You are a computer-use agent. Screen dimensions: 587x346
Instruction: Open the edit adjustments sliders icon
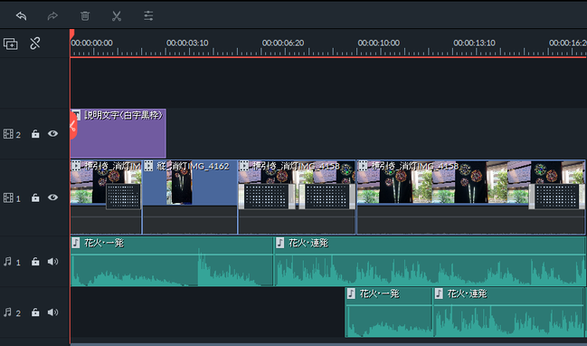click(x=148, y=15)
